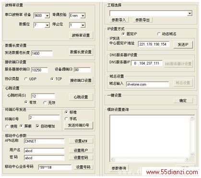The width and height of the screenshot is (201, 178).
Task: Click the 数据长度设置 button
Action: tap(81, 52)
